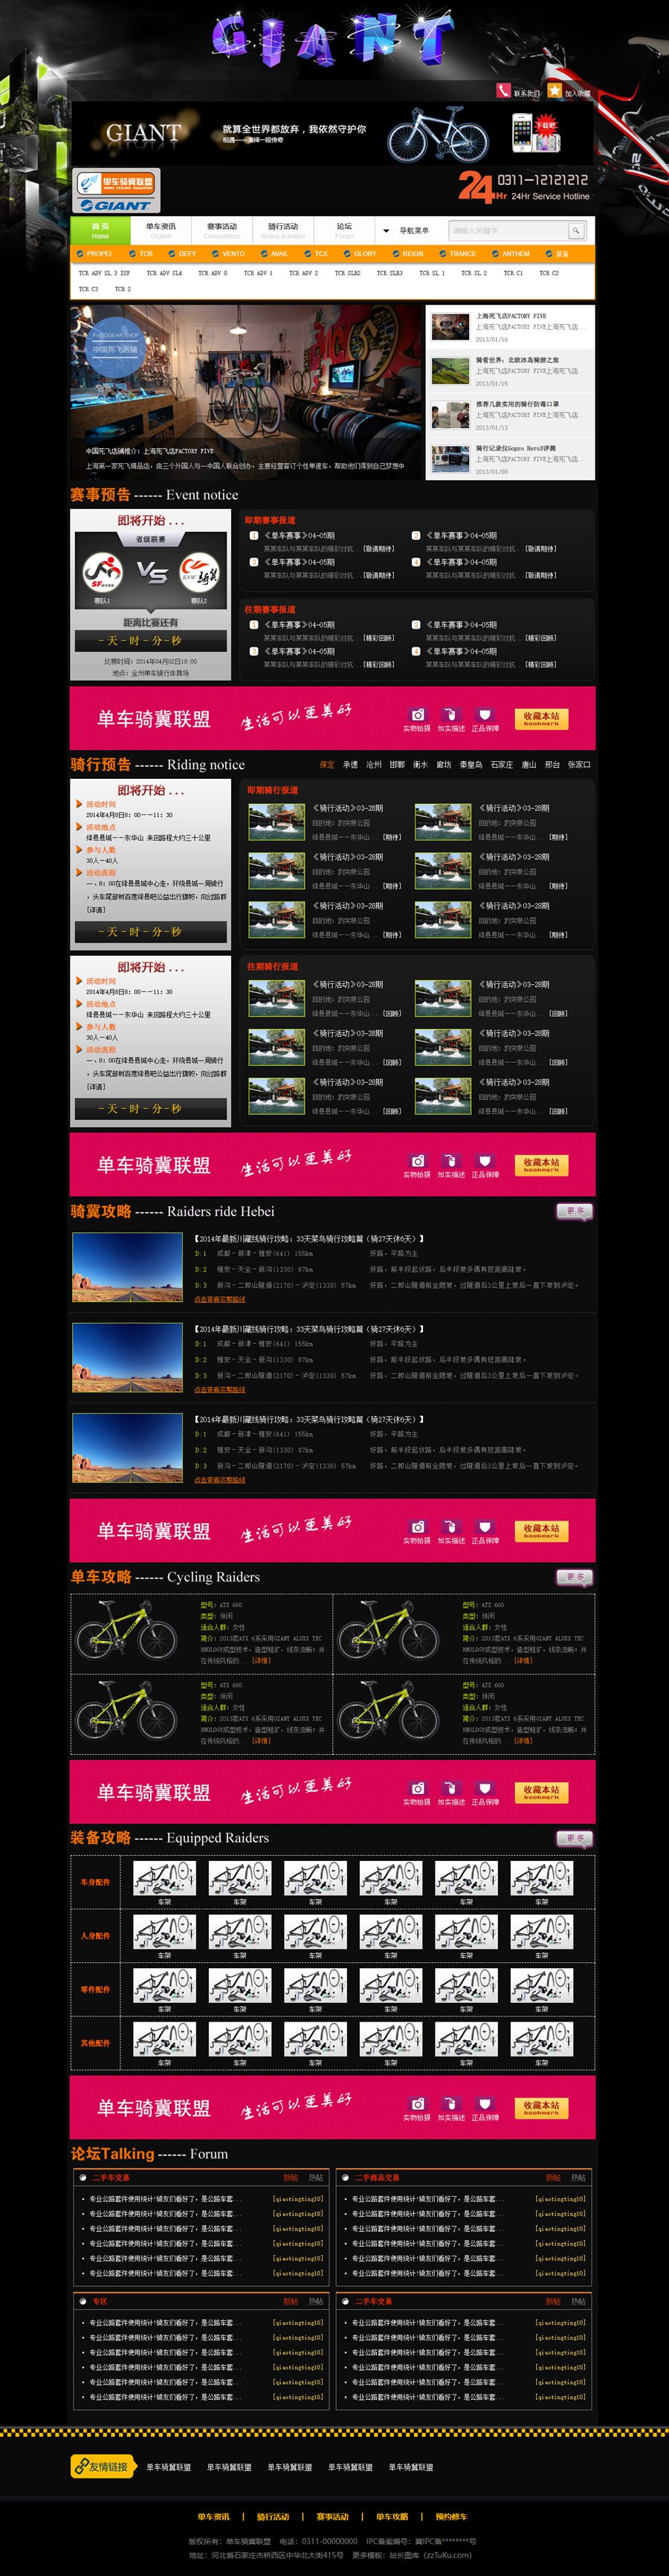Click the 联系我们 phone icon

(x=503, y=91)
